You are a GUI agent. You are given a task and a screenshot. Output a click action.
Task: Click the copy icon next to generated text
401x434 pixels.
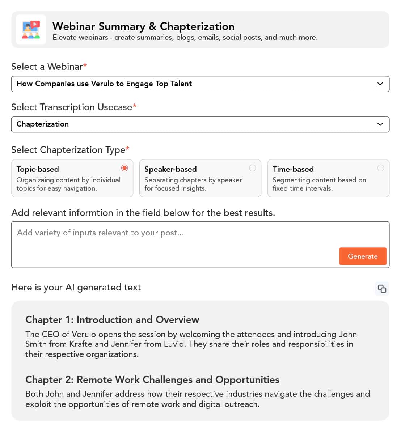(382, 289)
